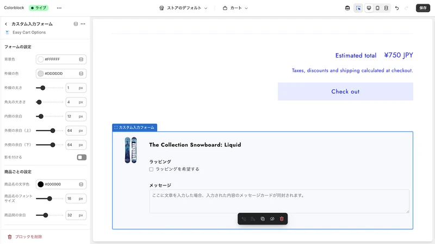Open the 商品名の文字色 #000000 color swatch
The height and width of the screenshot is (244, 435).
coord(40,184)
